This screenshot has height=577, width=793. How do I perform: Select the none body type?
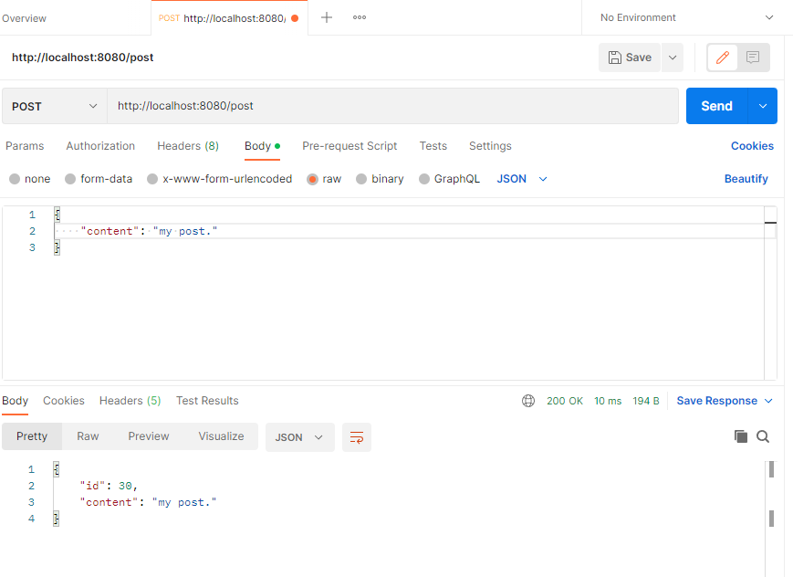[x=30, y=179]
